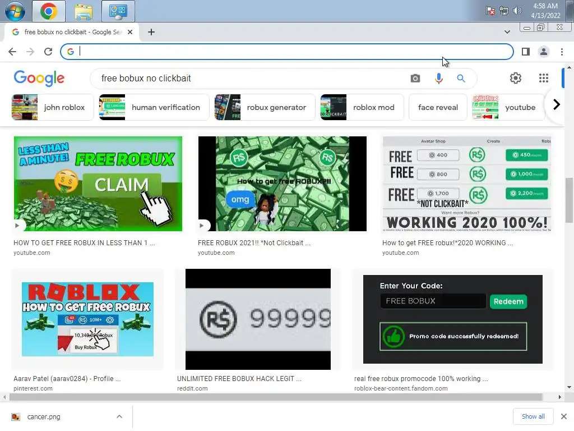The width and height of the screenshot is (574, 431).
Task: Open Google quick settings gear
Action: 516,77
